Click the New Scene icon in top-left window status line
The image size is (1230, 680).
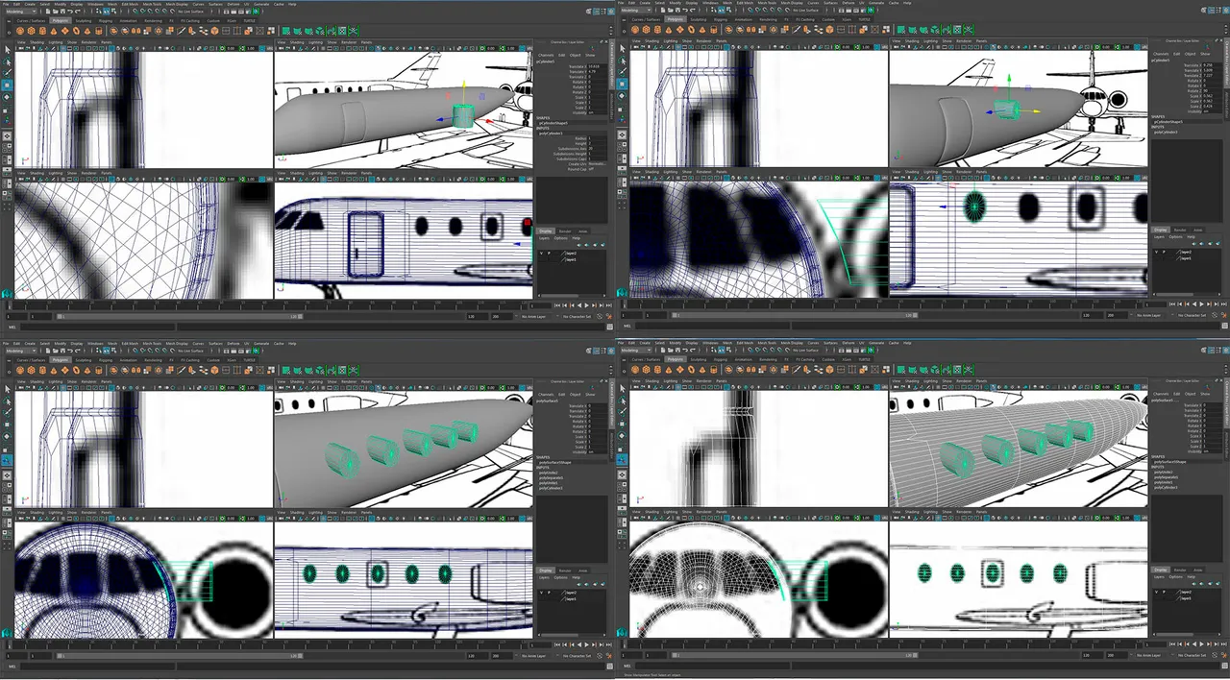tap(48, 12)
